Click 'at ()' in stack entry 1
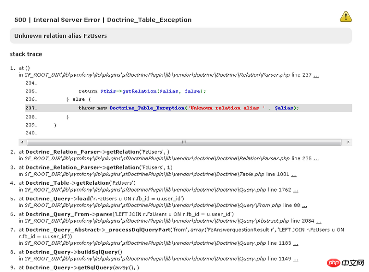Viewport: 369px width, 272px height. tap(24, 68)
